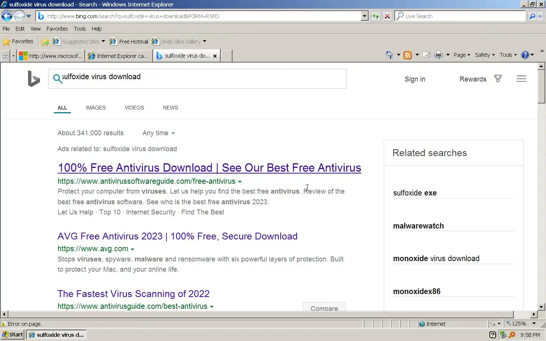Click the RSS feeds icon
Screen dimensions: 546x341
click(408, 55)
